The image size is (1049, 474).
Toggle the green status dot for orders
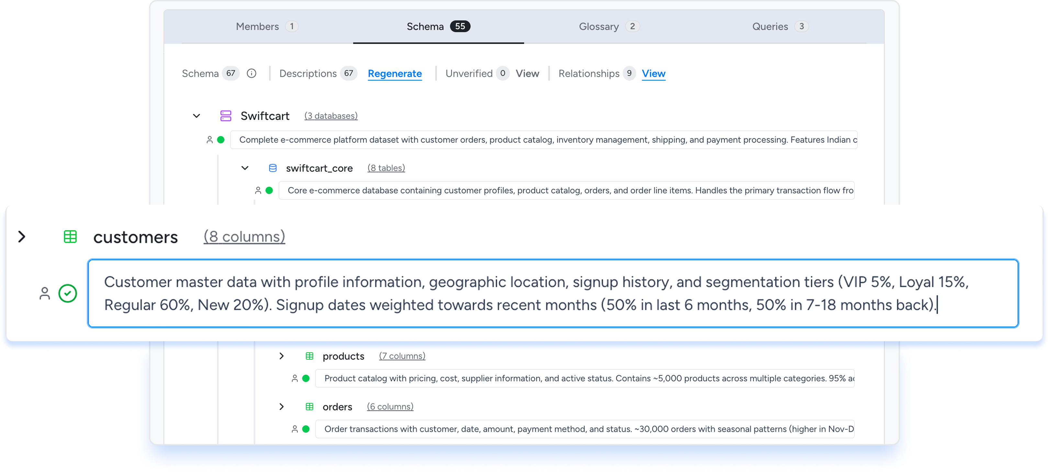[x=306, y=429]
